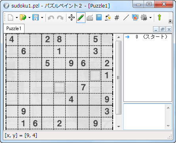Click the puzzle vertical scrollbar up arrow
Image resolution: width=176 pixels, height=143 pixels.
[119, 37]
